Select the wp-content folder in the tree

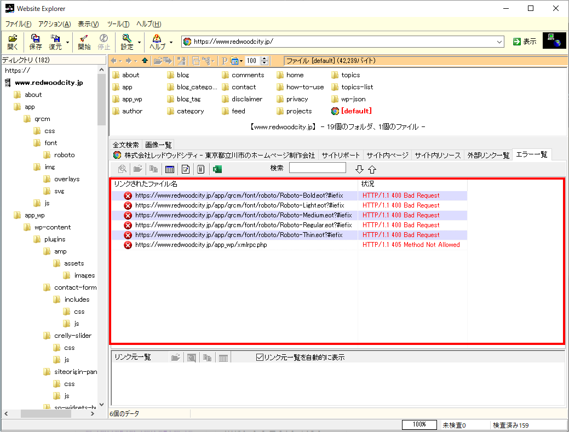[x=53, y=227]
